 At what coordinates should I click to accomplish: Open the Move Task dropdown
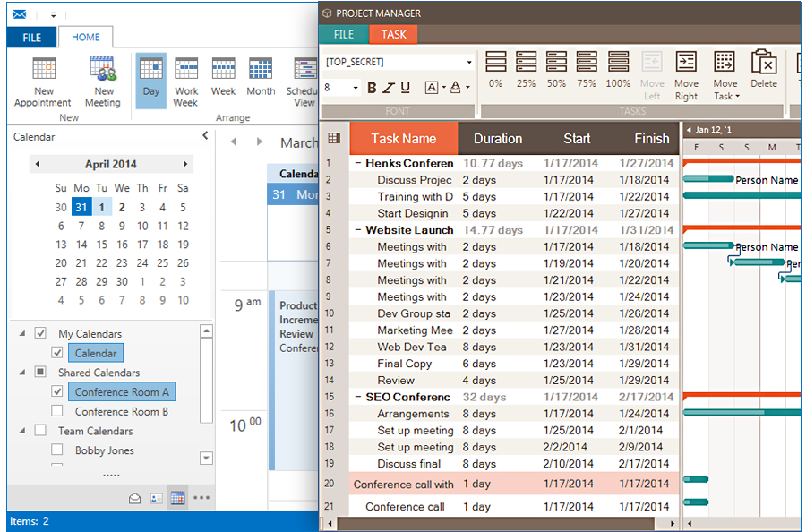[x=725, y=75]
